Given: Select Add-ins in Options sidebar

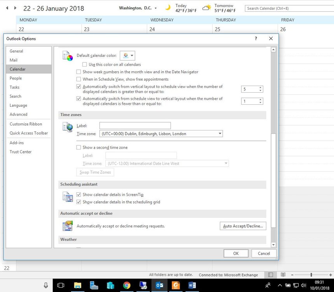Looking at the screenshot, I should (x=29, y=143).
